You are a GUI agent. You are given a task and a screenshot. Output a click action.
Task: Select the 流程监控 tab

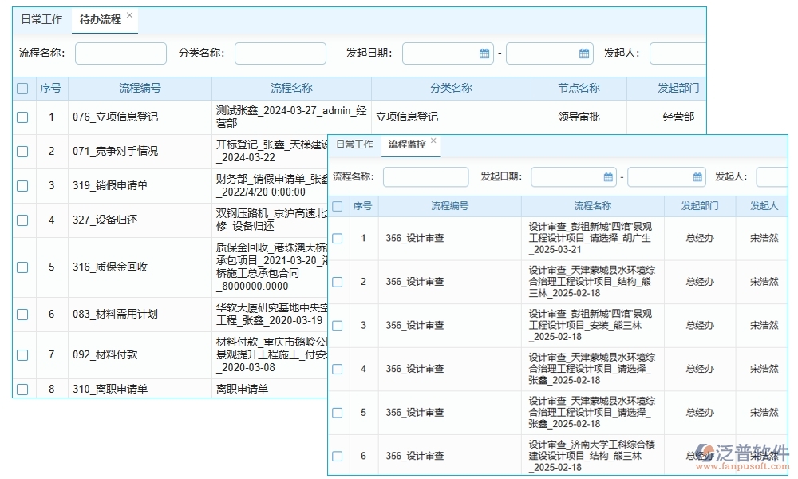(x=407, y=142)
